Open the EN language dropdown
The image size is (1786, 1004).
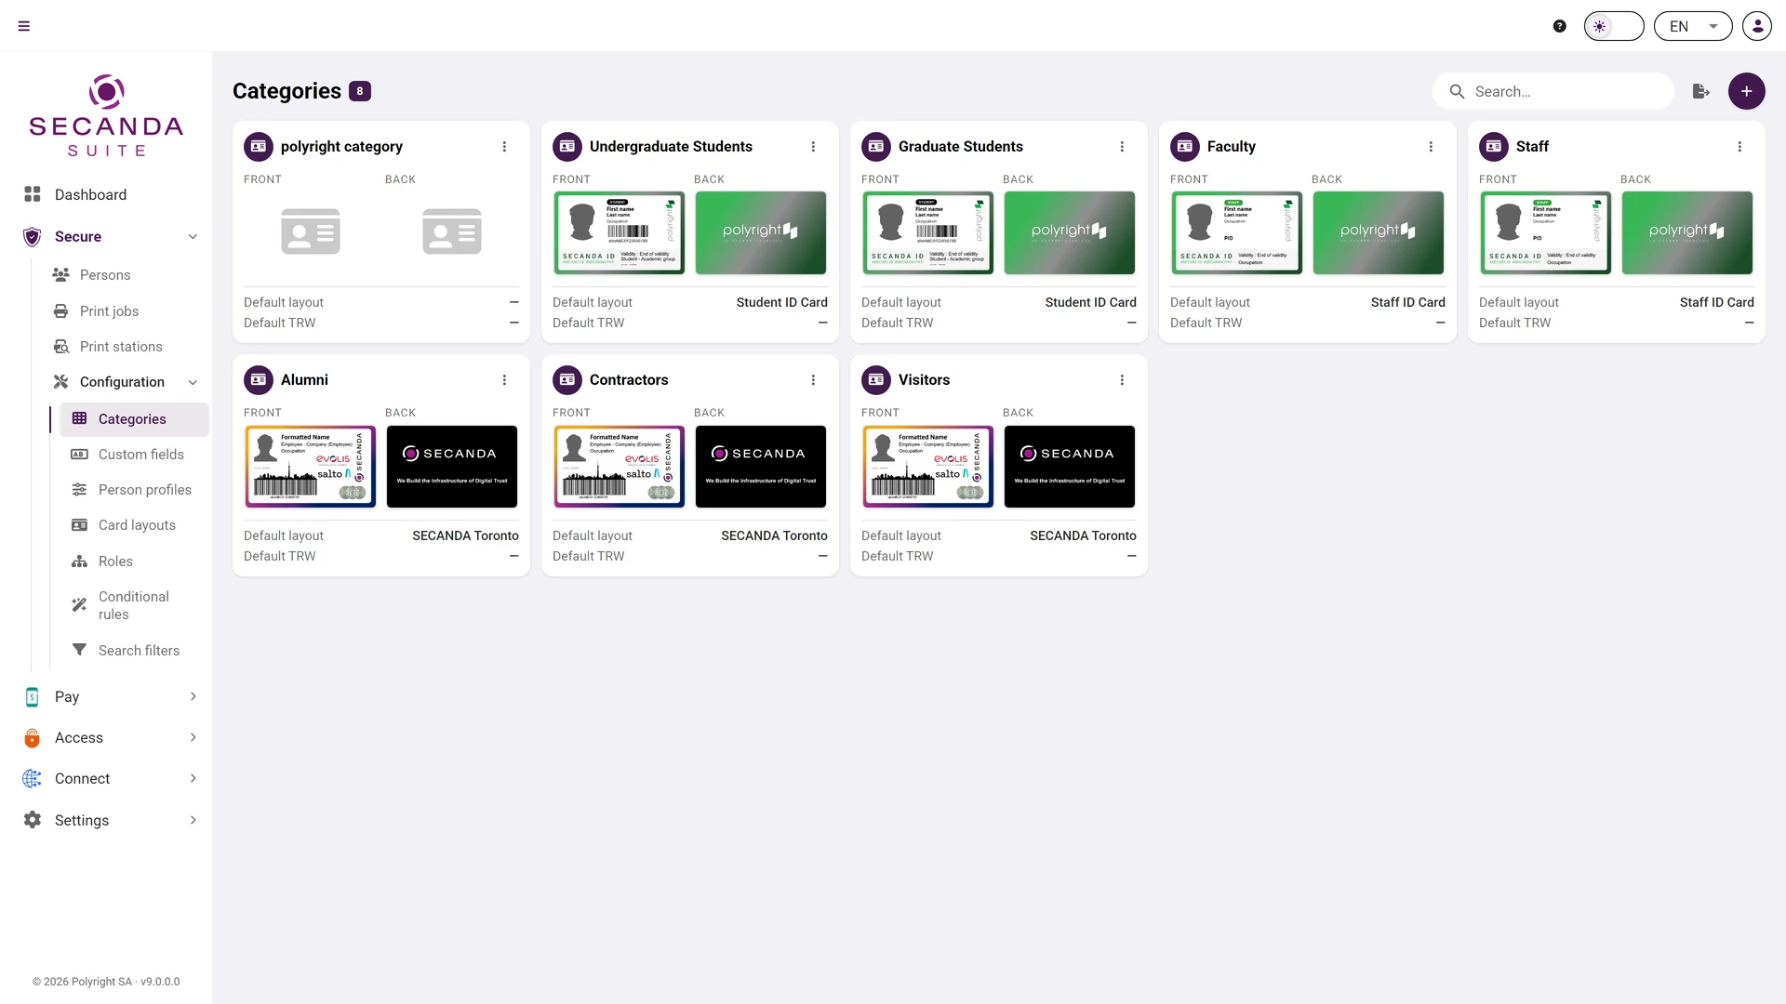click(x=1693, y=26)
